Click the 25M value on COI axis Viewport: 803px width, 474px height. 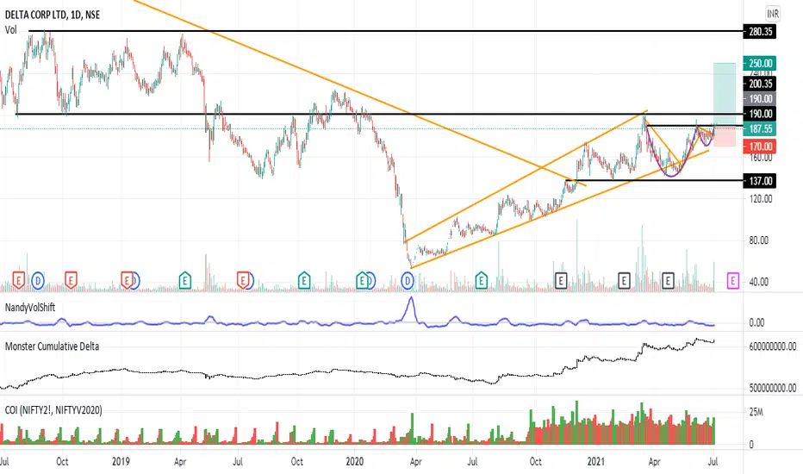pyautogui.click(x=756, y=412)
